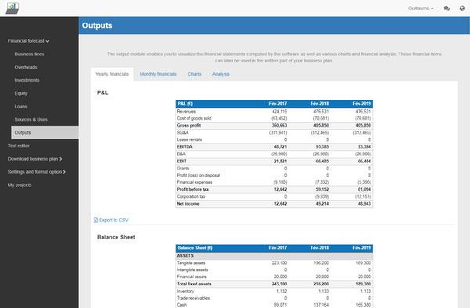This screenshot has width=470, height=308.
Task: Click the Lease rentals row label
Action: [x=189, y=139]
